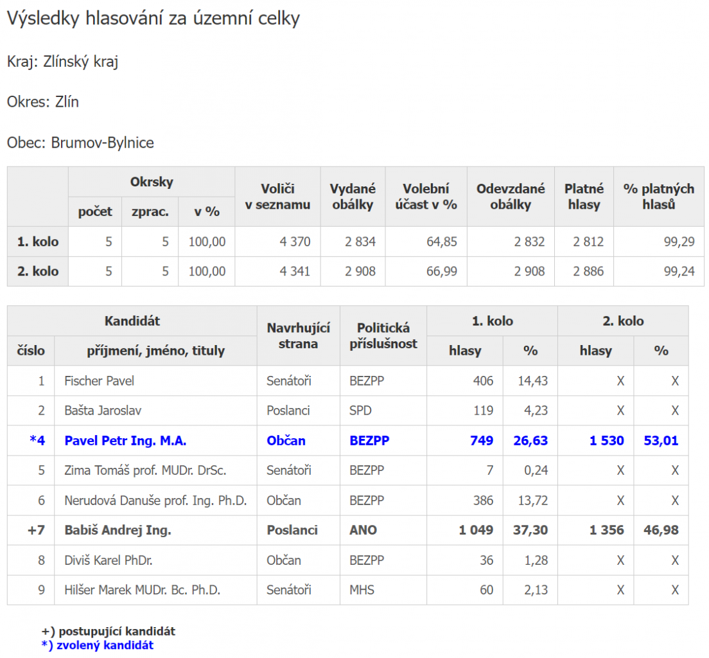Image resolution: width=709 pixels, height=658 pixels.
Task: Click the 'Voliči v seznamu' column header
Action: pyautogui.click(x=277, y=197)
